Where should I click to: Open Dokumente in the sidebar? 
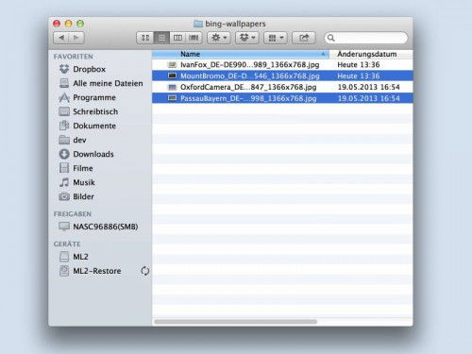(x=88, y=126)
